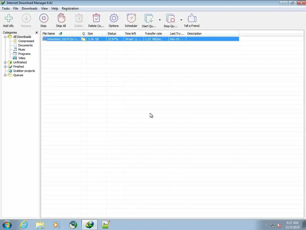306x230 pixels.
Task: Click the file type icon of Debombed download
Action: [x=44, y=39]
